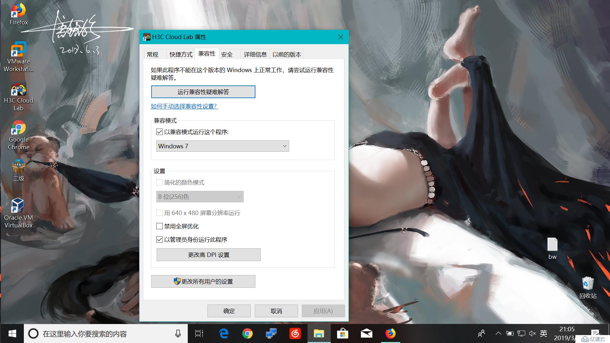Click the 应用(A) button

click(x=323, y=311)
